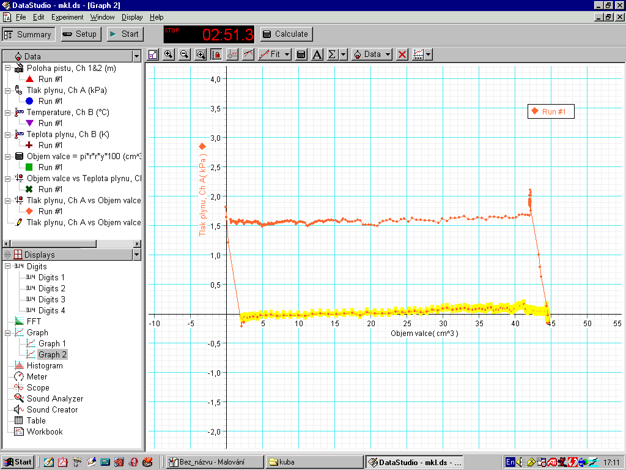Screen dimensions: 626x470
Task: Click the Note text tool (A icon)
Action: pos(317,54)
